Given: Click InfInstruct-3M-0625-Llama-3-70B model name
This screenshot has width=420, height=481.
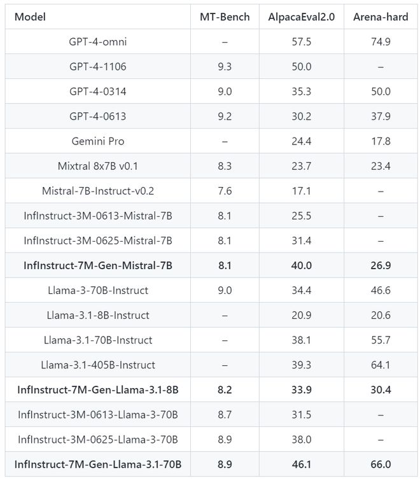Looking at the screenshot, I should click(x=97, y=439).
